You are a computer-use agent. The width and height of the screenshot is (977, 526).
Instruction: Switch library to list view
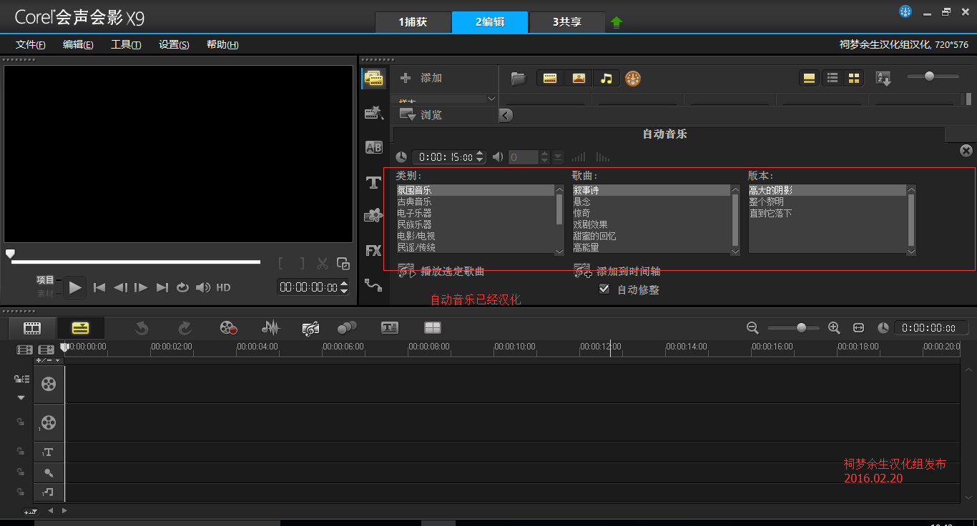[x=833, y=78]
